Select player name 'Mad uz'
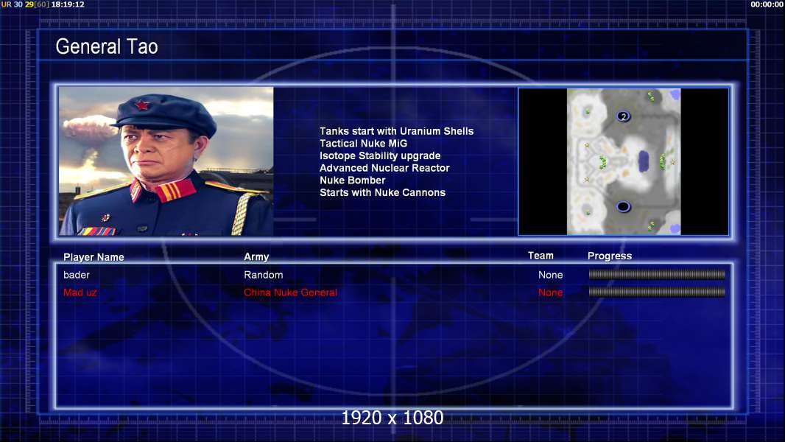Image resolution: width=785 pixels, height=442 pixels. tap(80, 292)
